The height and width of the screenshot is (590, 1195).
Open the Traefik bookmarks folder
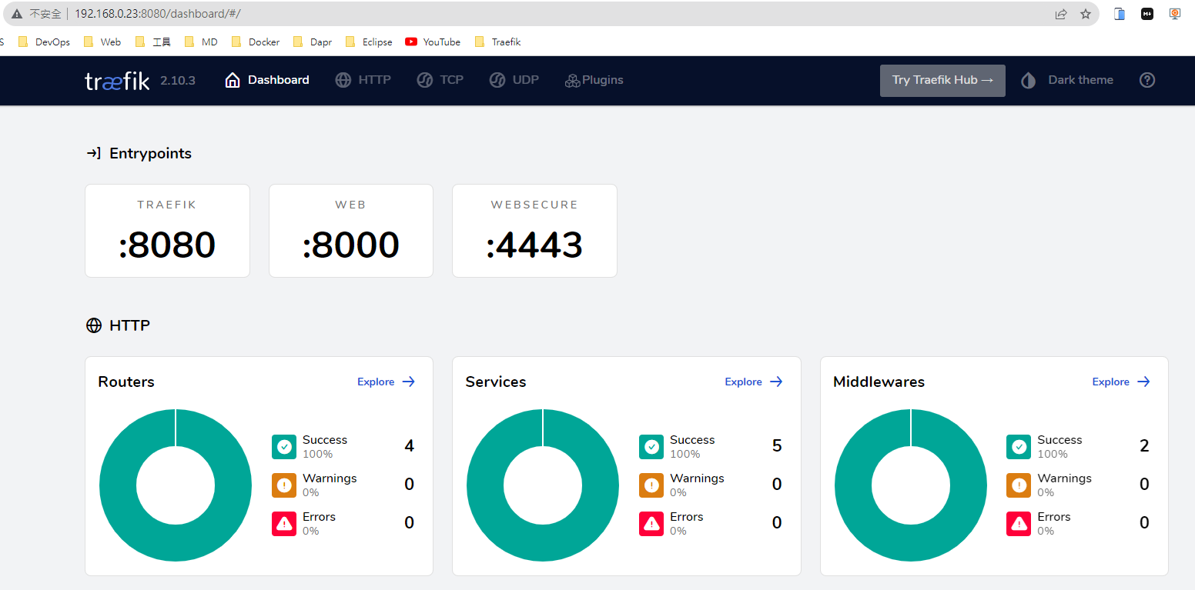(x=498, y=42)
